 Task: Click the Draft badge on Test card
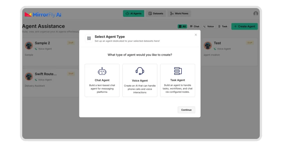250,43
